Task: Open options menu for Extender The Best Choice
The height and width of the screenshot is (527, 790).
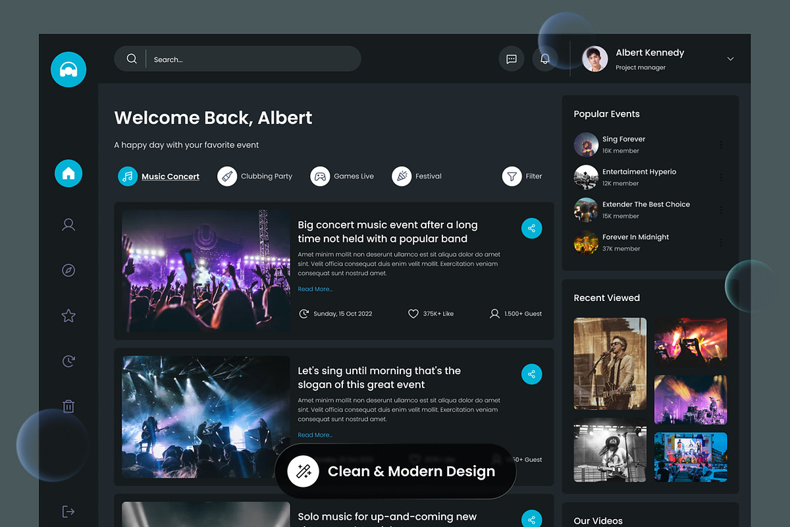Action: [721, 209]
